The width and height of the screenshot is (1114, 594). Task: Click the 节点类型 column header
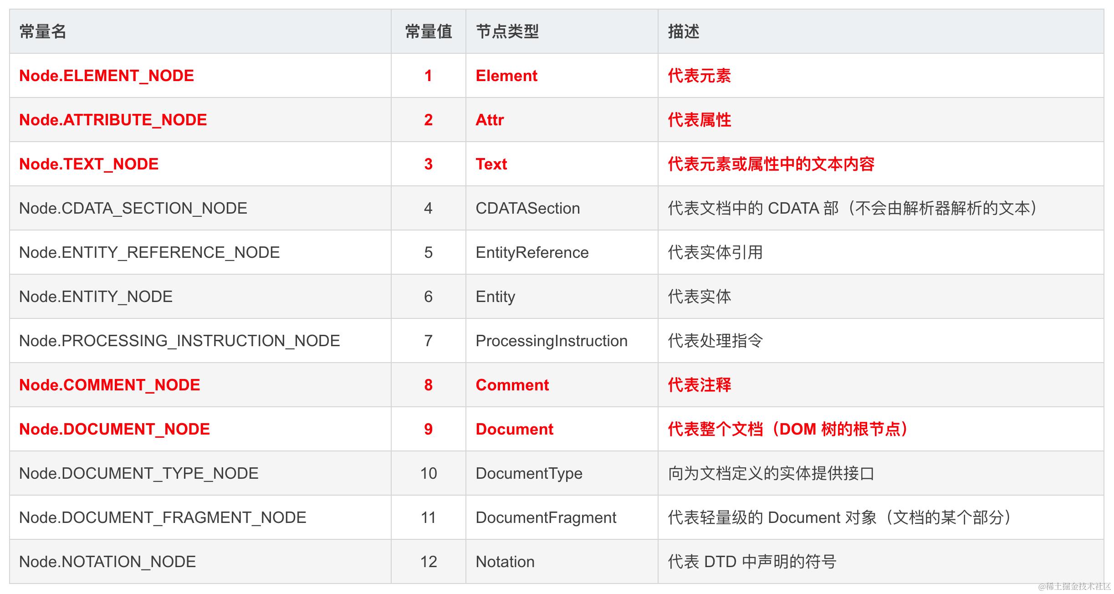coord(507,31)
